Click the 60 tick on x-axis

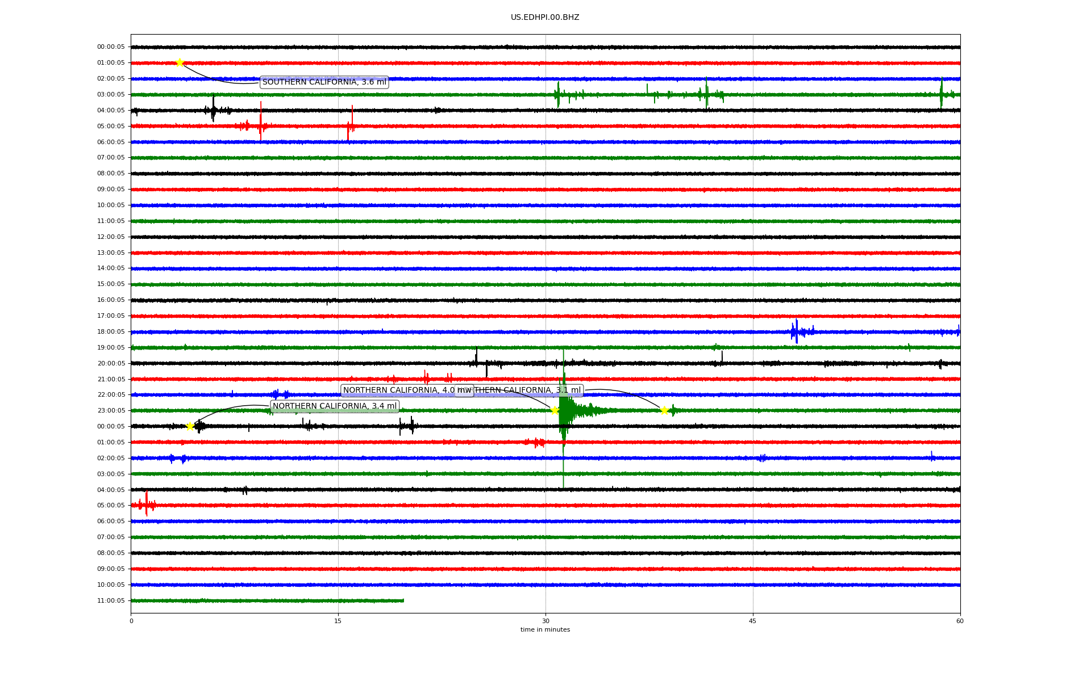[959, 621]
